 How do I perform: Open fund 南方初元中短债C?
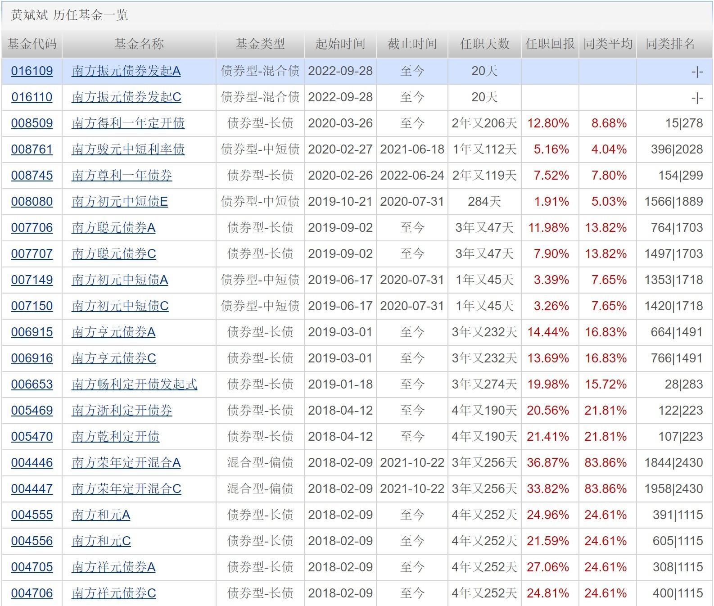(x=120, y=306)
